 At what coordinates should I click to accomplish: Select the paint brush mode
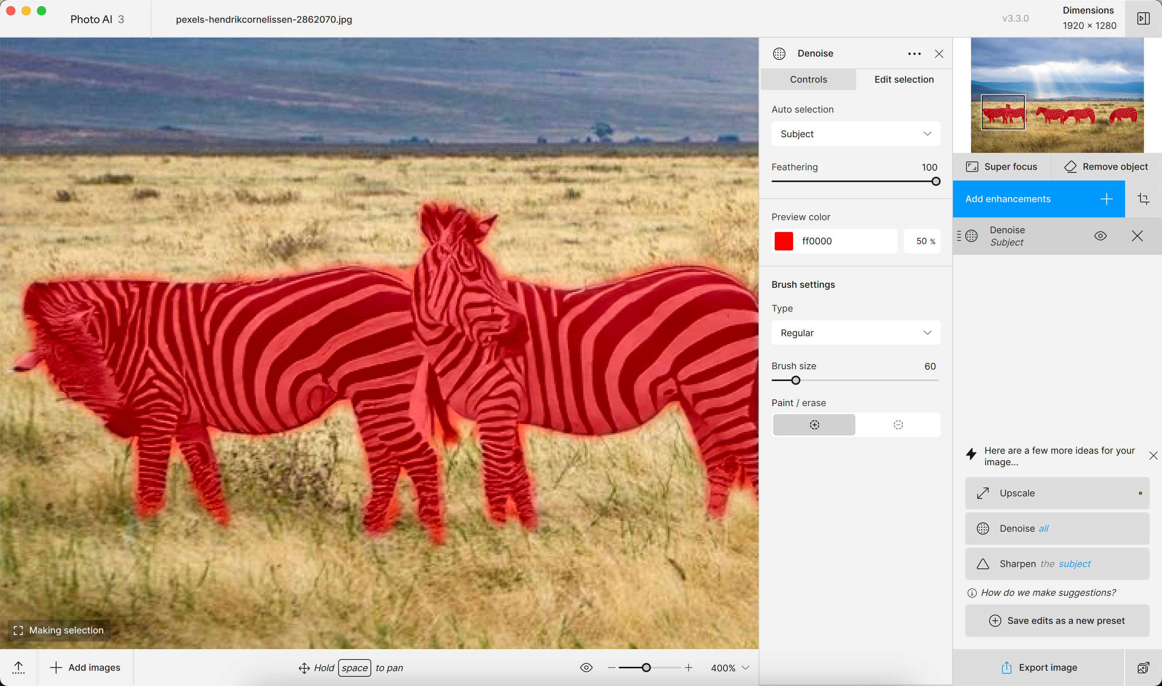tap(814, 425)
